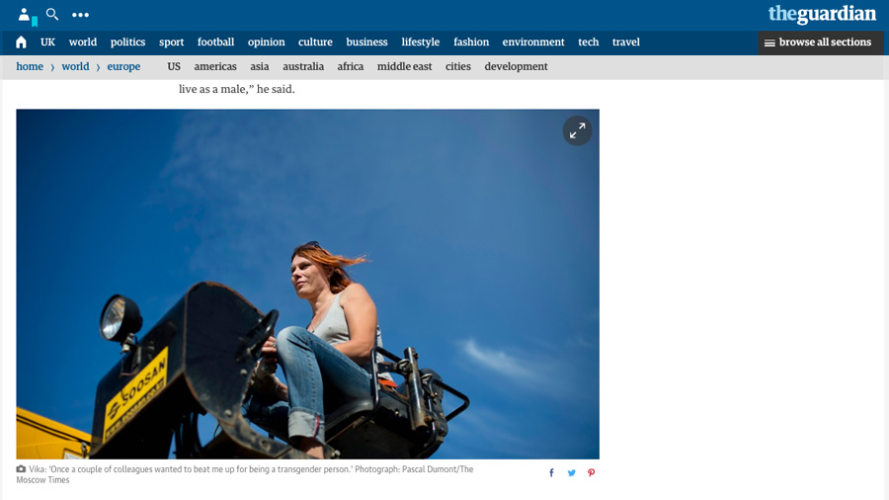The image size is (889, 500).
Task: Click the Guardian logo
Action: 822,14
